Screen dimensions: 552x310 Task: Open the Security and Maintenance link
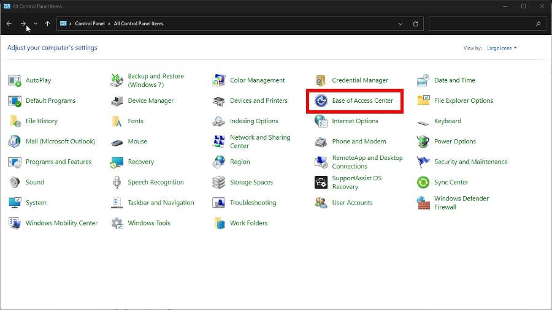point(470,162)
